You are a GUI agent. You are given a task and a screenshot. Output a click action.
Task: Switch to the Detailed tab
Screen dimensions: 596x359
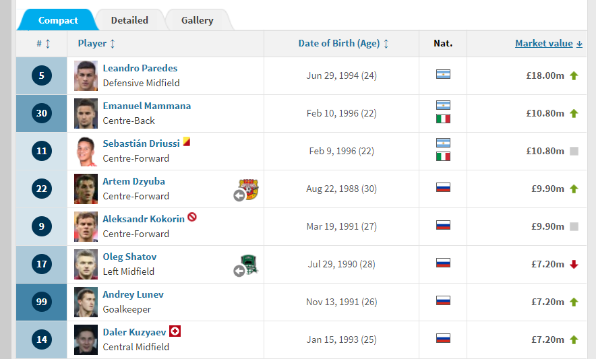coord(129,20)
